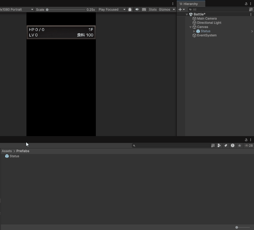
Task: Collapse the Canvas object in Hierarchy
Action: [x=190, y=27]
